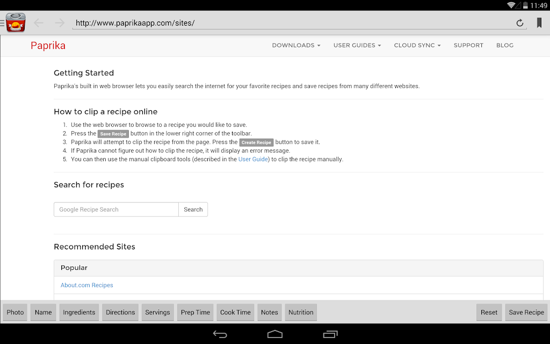550x344 pixels.
Task: Click the red Paprika site logo
Action: point(48,46)
